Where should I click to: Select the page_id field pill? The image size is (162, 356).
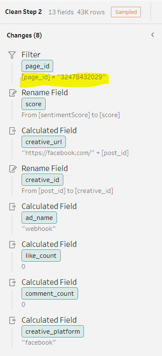tap(37, 66)
